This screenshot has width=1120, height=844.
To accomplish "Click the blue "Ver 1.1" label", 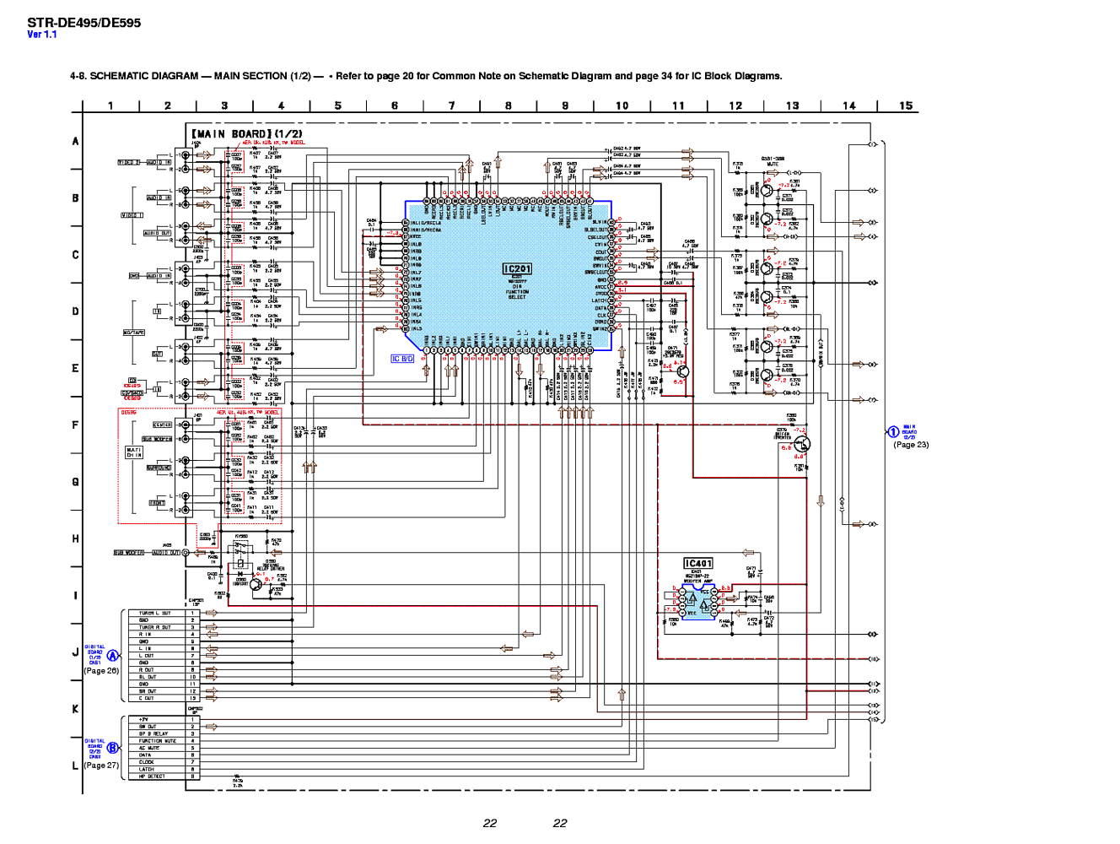I will pyautogui.click(x=42, y=35).
